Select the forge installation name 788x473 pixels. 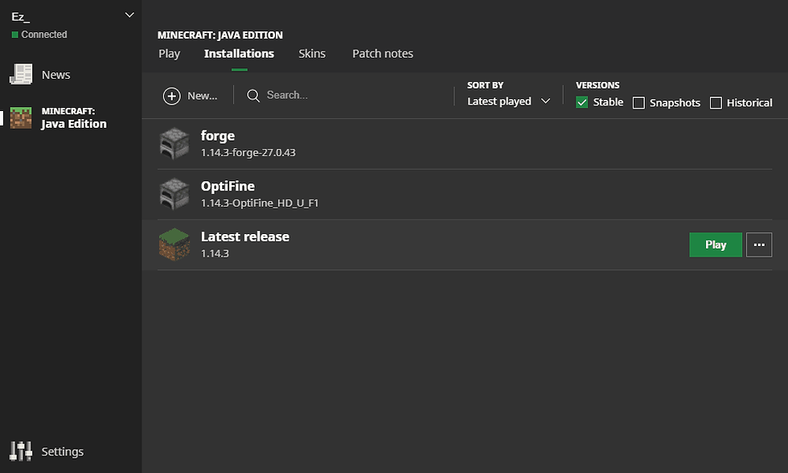218,136
